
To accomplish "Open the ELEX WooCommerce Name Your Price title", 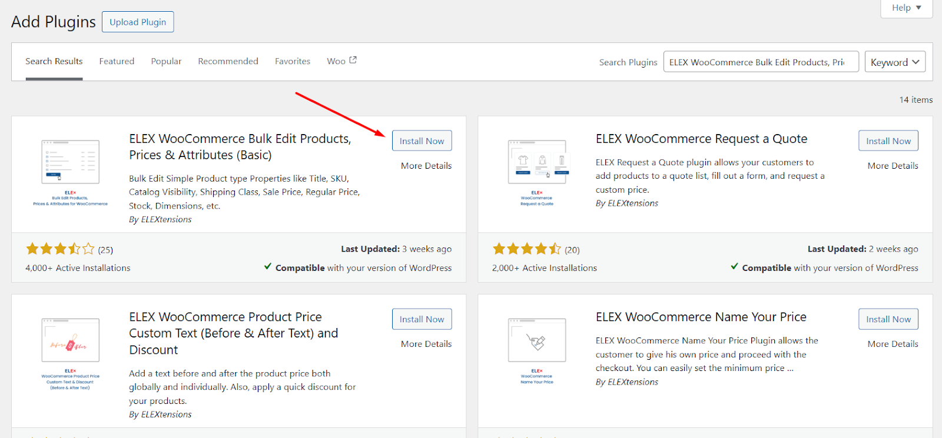I will pyautogui.click(x=701, y=317).
